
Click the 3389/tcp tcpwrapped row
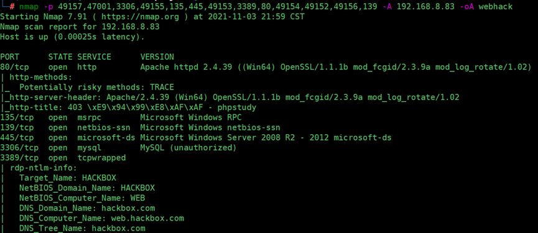pos(63,158)
